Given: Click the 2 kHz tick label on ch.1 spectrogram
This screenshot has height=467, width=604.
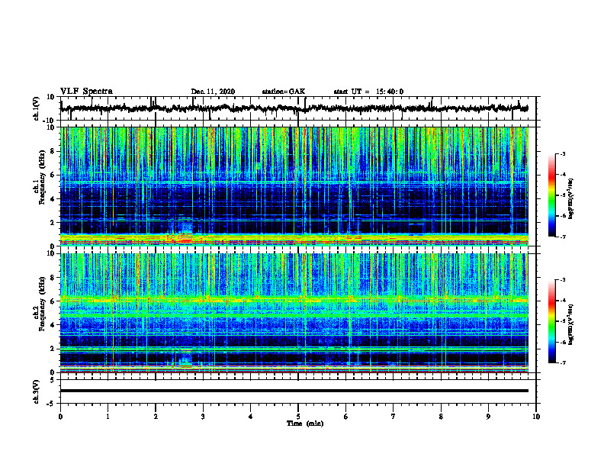Looking at the screenshot, I should click(53, 223).
